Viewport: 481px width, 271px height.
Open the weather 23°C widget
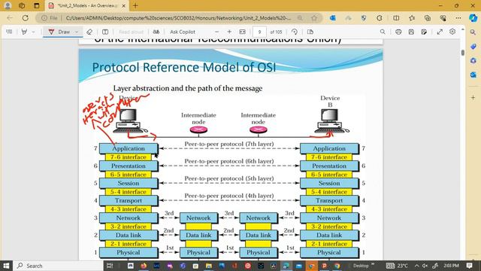point(398,266)
